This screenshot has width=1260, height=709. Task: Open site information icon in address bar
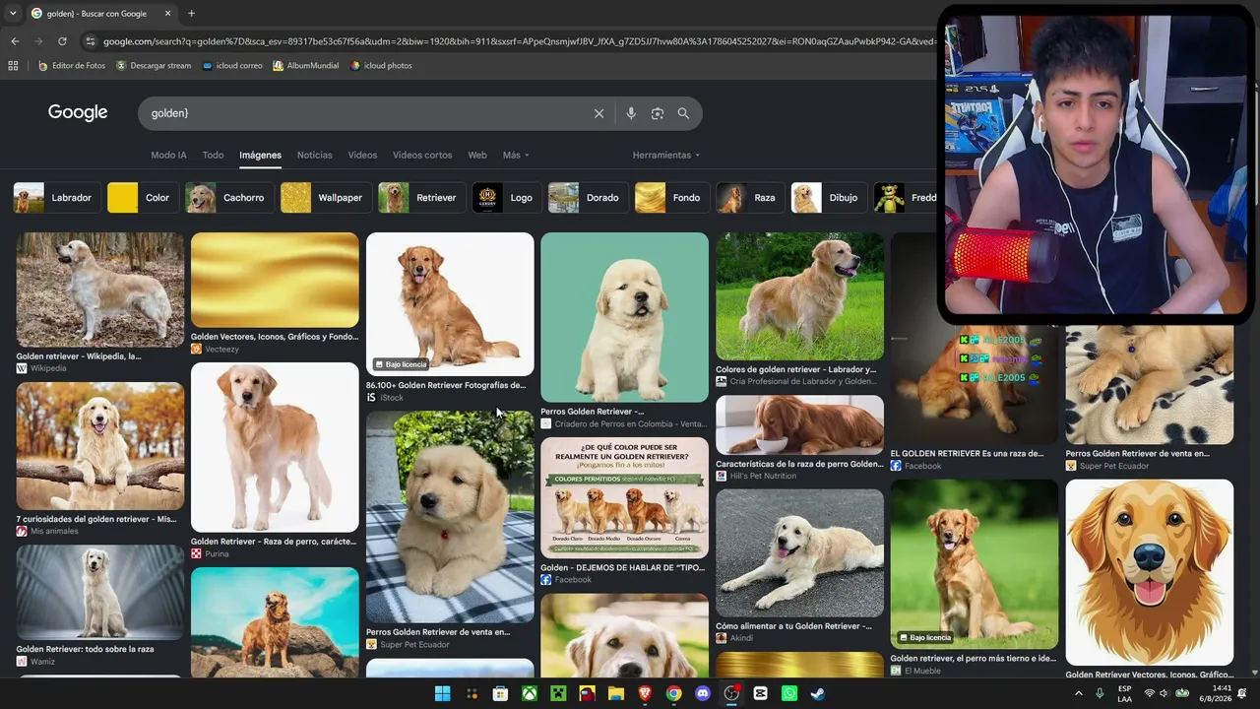(91, 41)
